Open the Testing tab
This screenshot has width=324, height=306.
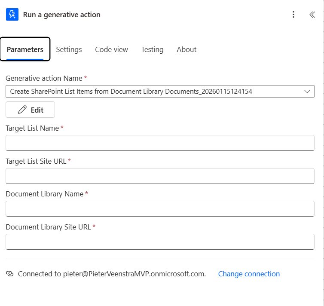[152, 49]
